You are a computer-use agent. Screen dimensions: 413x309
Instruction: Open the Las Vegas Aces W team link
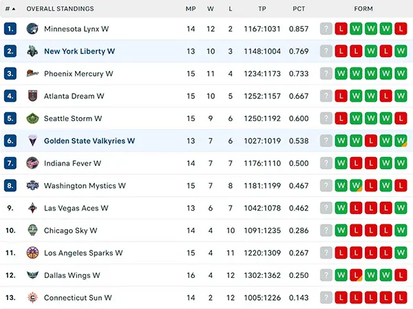tap(76, 208)
